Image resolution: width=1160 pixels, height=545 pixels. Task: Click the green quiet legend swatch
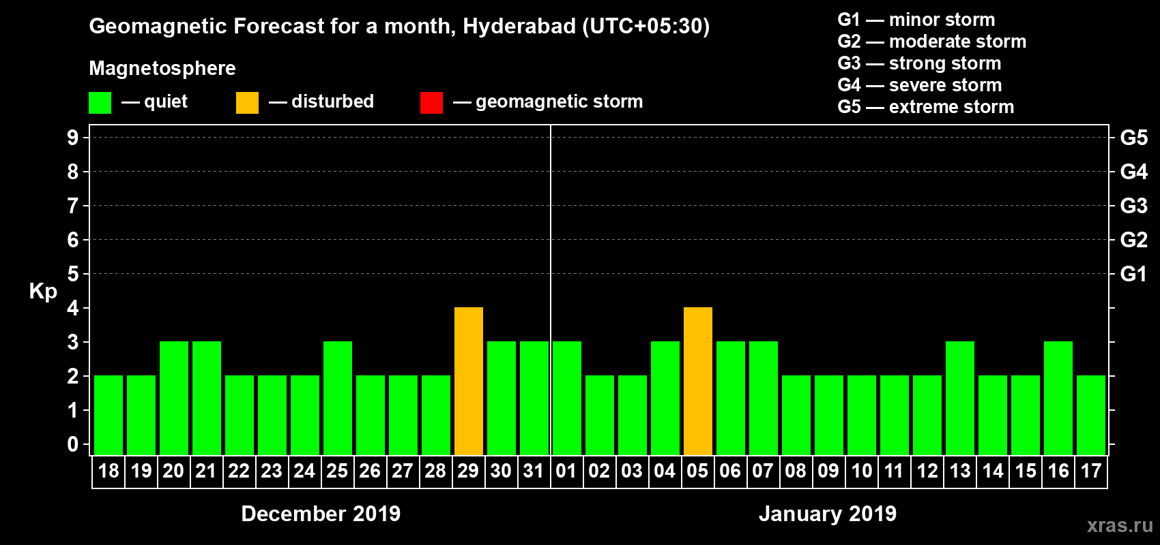click(x=100, y=103)
